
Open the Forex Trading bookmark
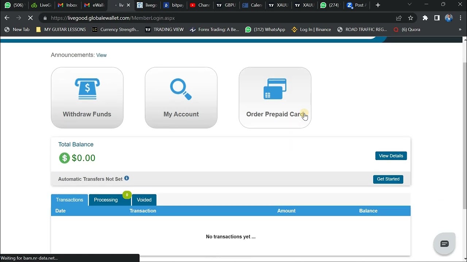pyautogui.click(x=215, y=29)
